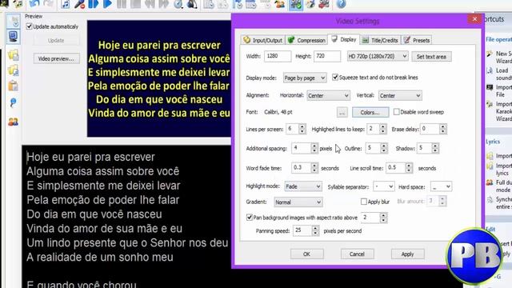Click the blue step-play toolbar icon

[94, 4]
